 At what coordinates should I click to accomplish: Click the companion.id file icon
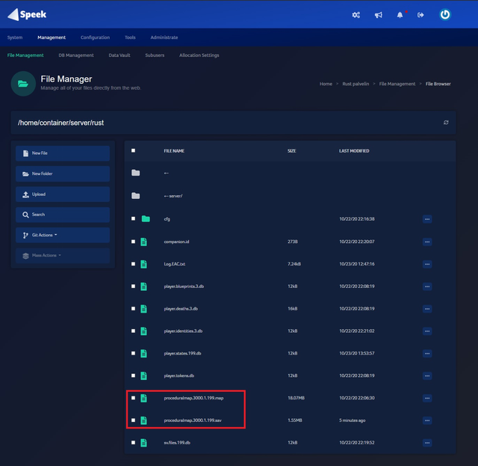[x=143, y=242]
